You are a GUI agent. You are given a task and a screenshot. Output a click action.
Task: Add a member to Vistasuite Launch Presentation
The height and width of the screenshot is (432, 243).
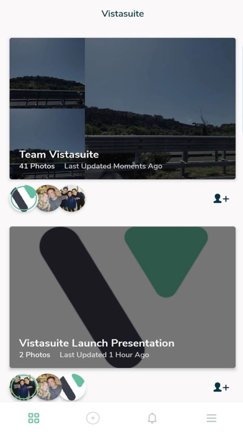tap(221, 387)
